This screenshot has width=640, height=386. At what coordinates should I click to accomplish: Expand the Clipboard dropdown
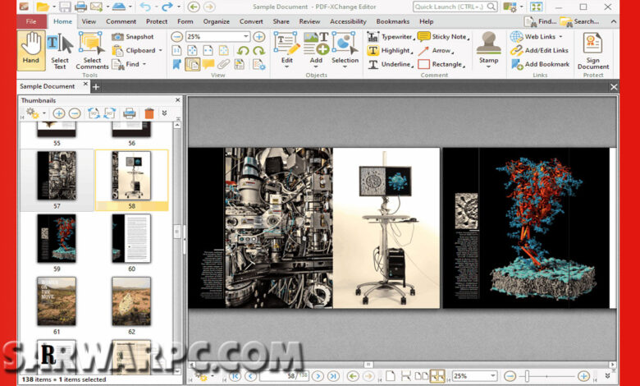(160, 50)
